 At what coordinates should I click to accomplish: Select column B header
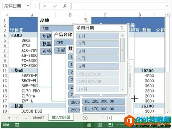click(70, 15)
